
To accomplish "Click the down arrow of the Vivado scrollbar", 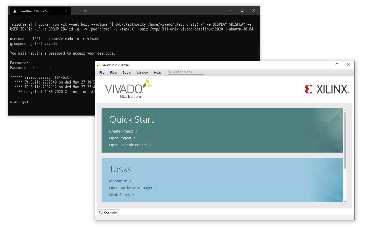I will pyautogui.click(x=345, y=202).
